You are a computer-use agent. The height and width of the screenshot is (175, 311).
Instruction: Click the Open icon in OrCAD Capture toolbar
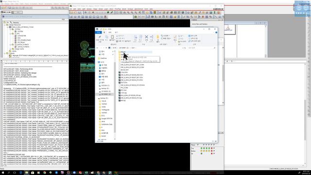tap(6, 8)
